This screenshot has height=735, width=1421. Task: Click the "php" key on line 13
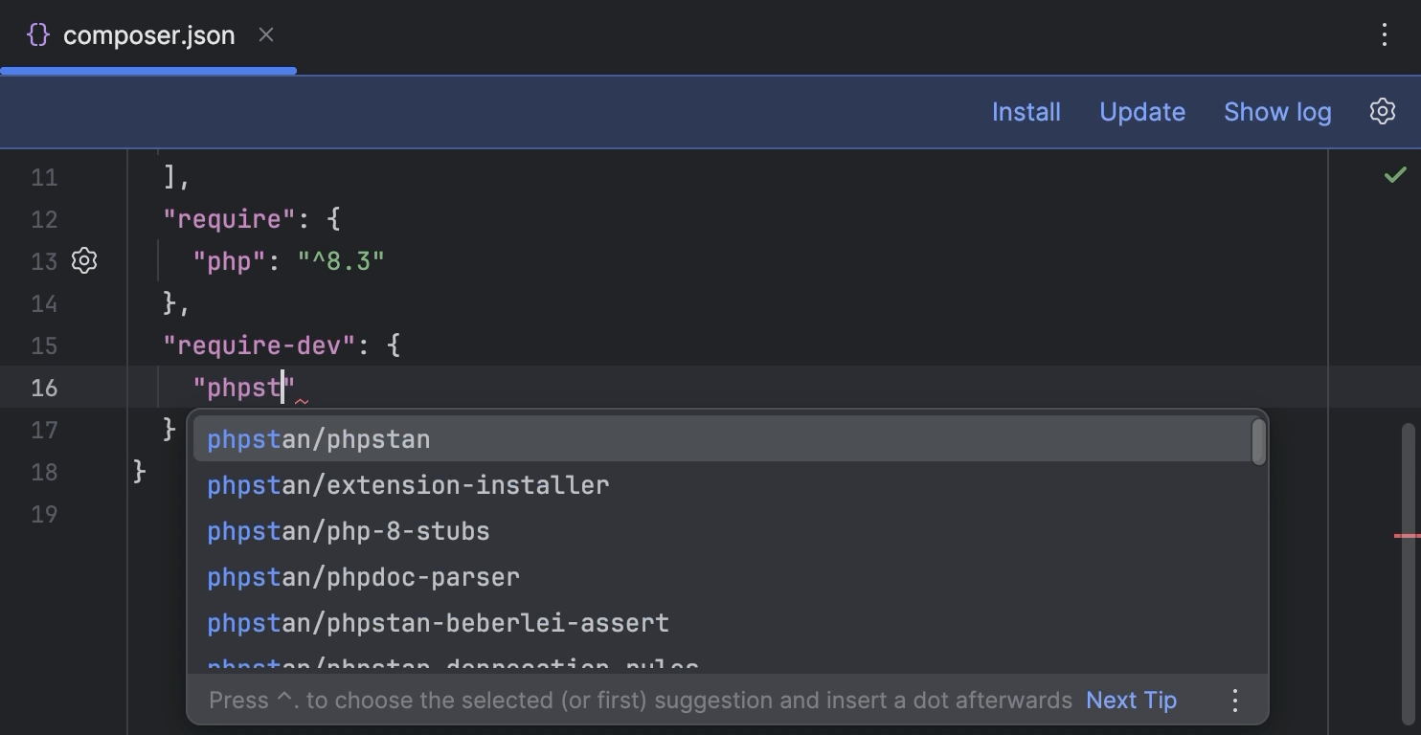pos(229,261)
